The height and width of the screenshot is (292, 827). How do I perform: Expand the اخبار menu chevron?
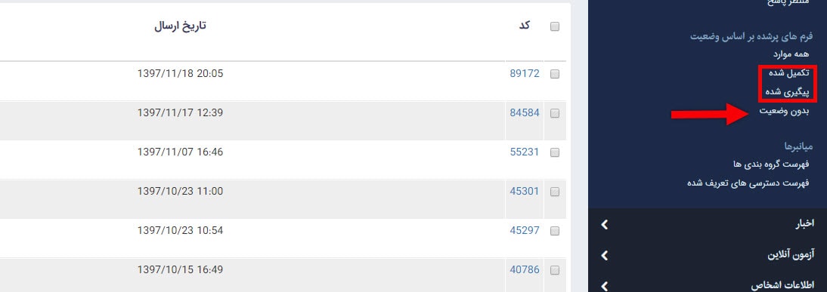point(605,225)
